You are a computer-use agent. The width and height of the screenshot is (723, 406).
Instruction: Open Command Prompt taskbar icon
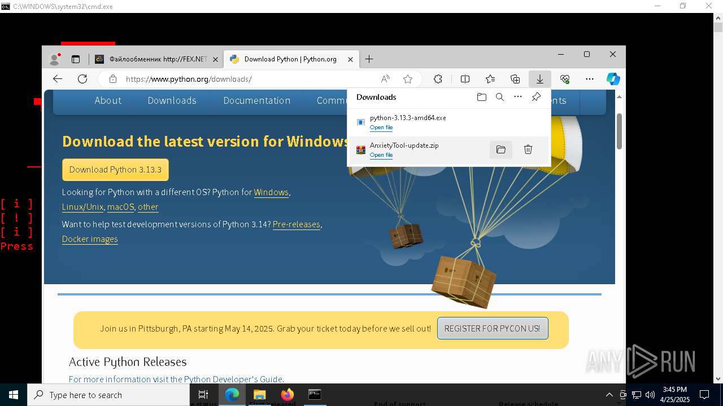[315, 395]
